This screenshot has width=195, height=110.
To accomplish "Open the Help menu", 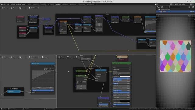I will [x=23, y=4].
